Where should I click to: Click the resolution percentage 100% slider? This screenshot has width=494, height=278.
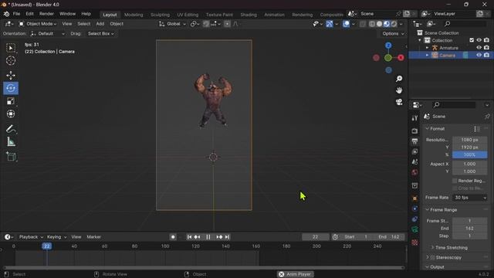[x=470, y=154]
